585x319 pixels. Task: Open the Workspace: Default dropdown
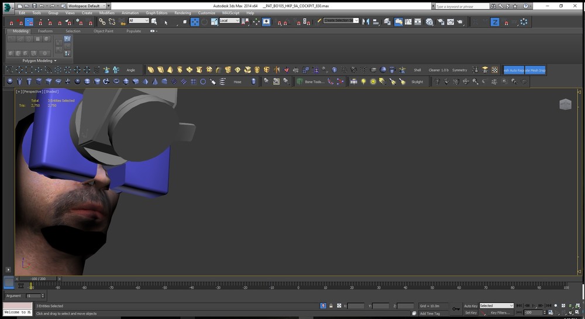(x=86, y=6)
